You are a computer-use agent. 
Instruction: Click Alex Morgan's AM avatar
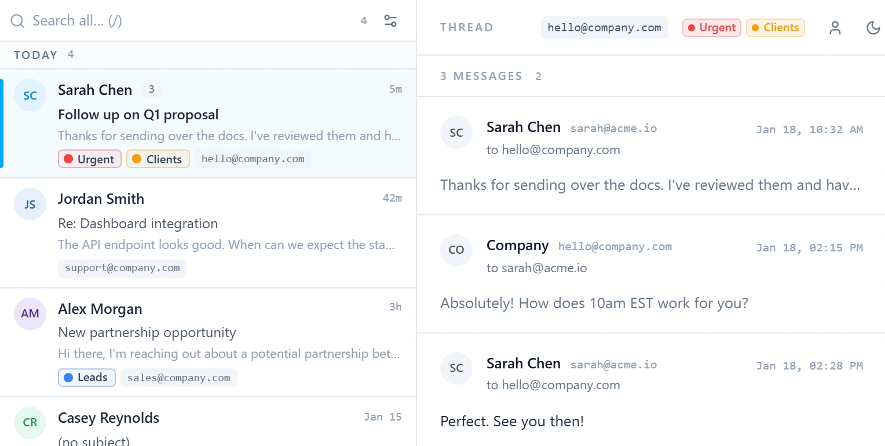point(30,314)
